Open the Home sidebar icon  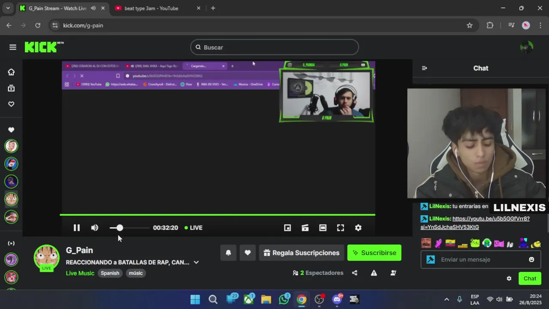pos(11,72)
